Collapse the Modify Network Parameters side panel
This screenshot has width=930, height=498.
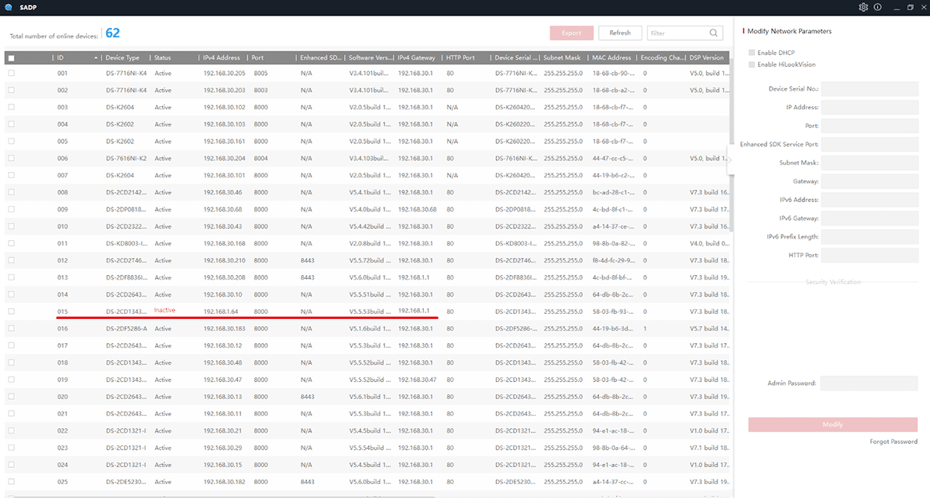tap(729, 160)
